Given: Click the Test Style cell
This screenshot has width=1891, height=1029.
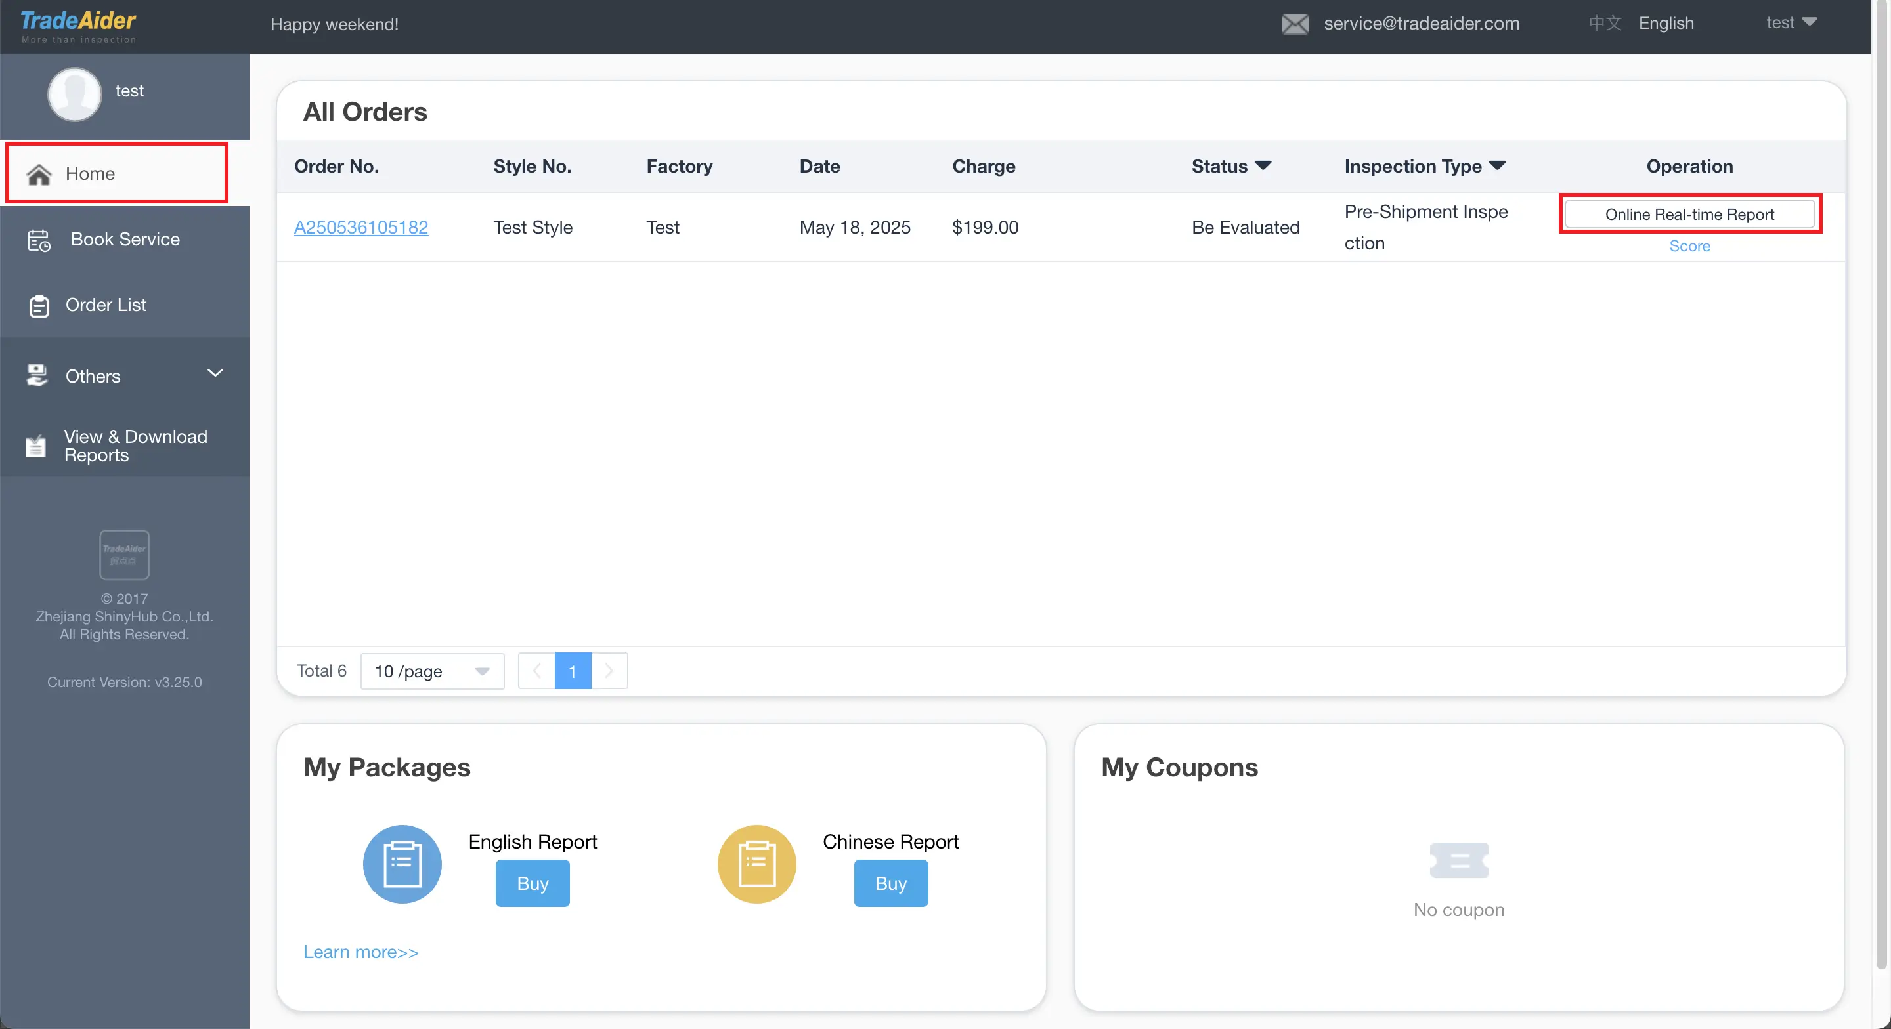Looking at the screenshot, I should click(x=533, y=227).
